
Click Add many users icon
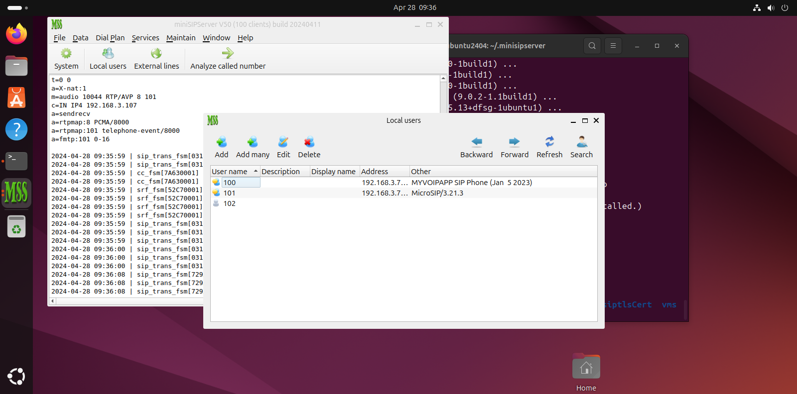pyautogui.click(x=253, y=147)
